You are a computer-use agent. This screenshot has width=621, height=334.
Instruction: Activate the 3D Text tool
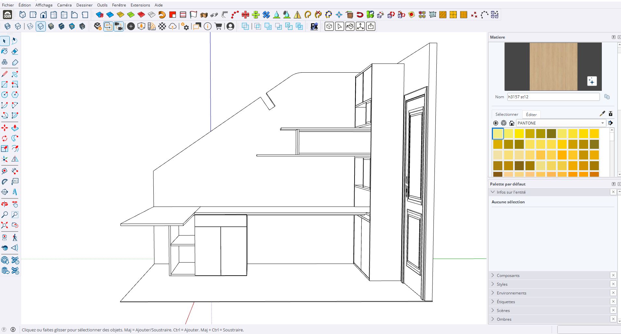(15, 192)
